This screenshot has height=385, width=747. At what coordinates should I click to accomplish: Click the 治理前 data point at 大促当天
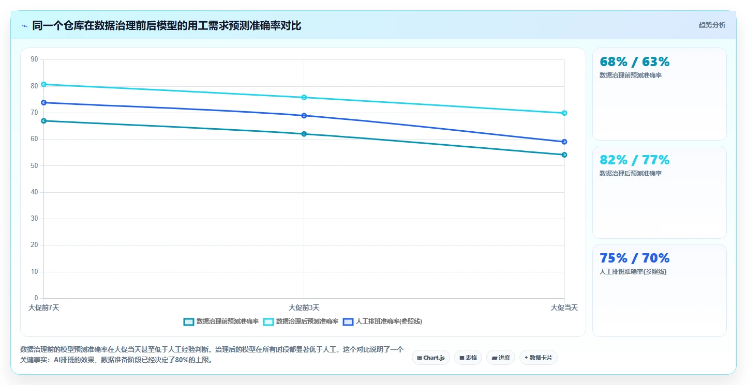click(x=564, y=155)
